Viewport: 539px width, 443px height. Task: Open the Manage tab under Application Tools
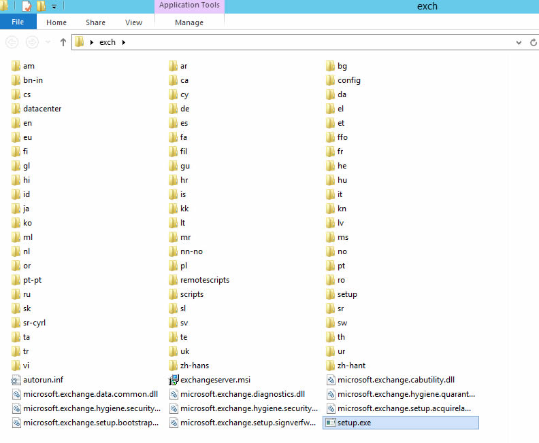189,22
